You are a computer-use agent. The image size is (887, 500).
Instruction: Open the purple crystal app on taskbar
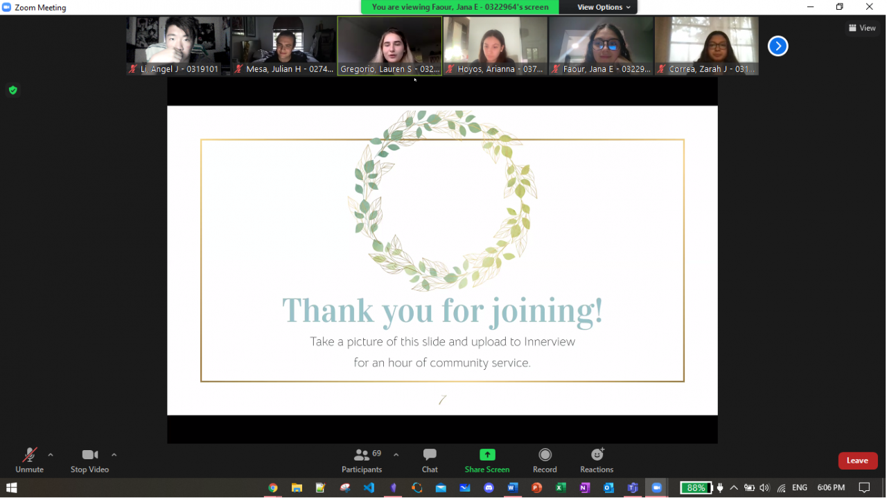pyautogui.click(x=393, y=488)
